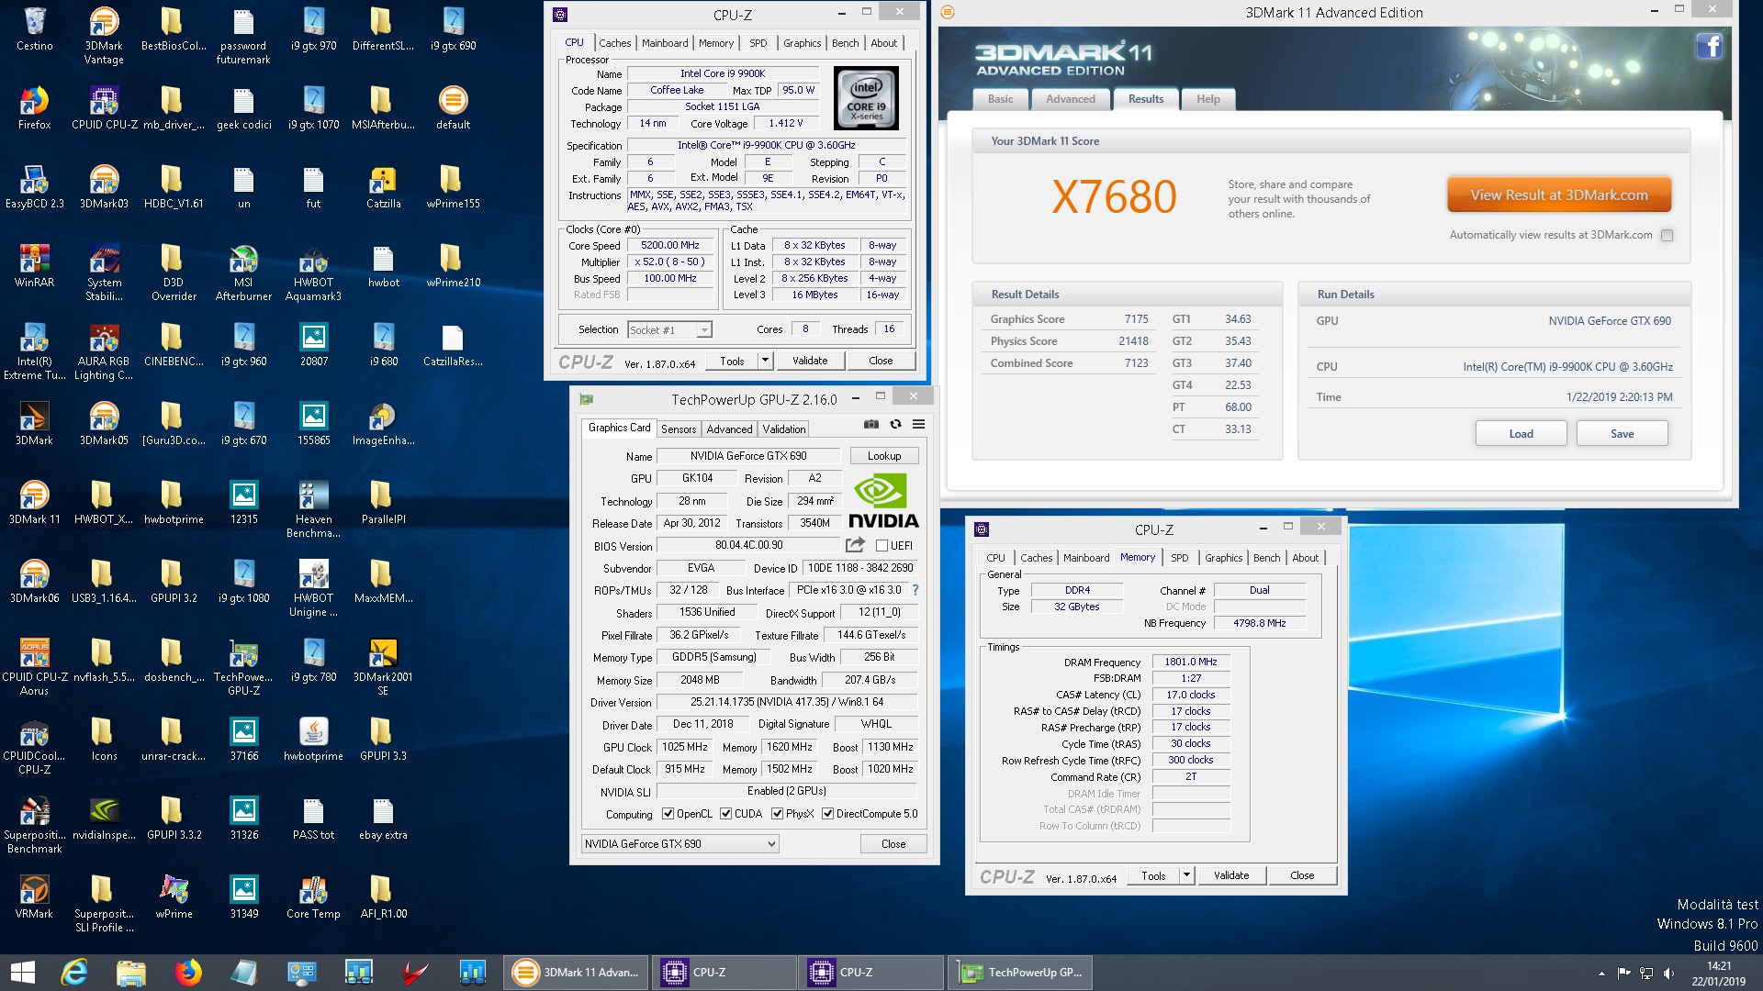Expand the Socket #1 selection dropdown
The image size is (1763, 991).
coord(704,330)
